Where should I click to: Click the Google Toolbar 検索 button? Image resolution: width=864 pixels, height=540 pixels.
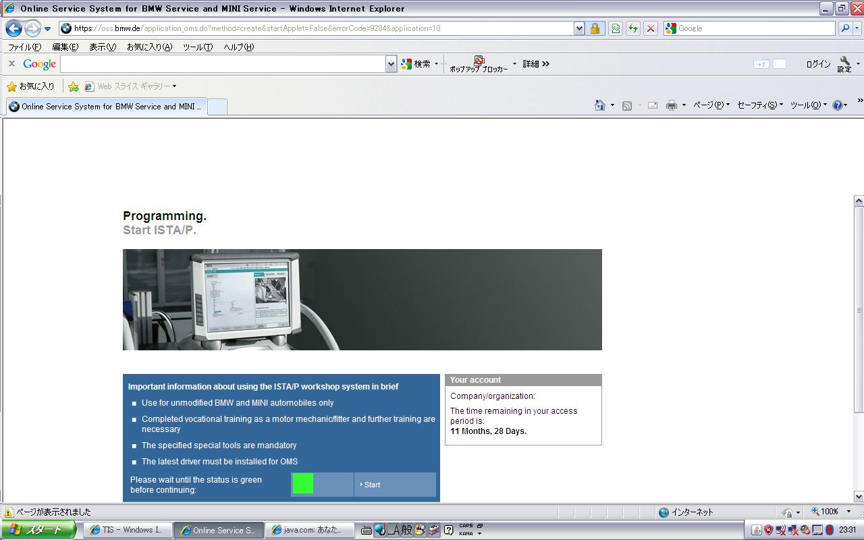pos(416,64)
